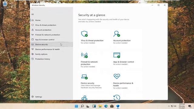Open the large App & browser control tile icon

(117, 55)
